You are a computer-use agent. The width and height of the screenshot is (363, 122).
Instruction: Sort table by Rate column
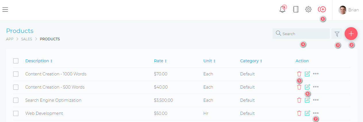coord(160,61)
